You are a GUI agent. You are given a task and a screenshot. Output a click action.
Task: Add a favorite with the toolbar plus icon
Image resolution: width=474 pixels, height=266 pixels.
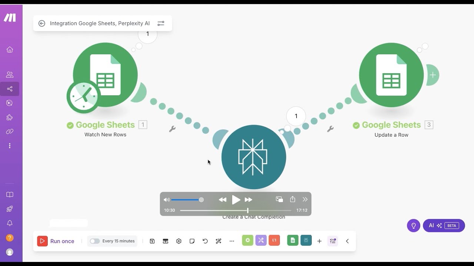click(319, 241)
